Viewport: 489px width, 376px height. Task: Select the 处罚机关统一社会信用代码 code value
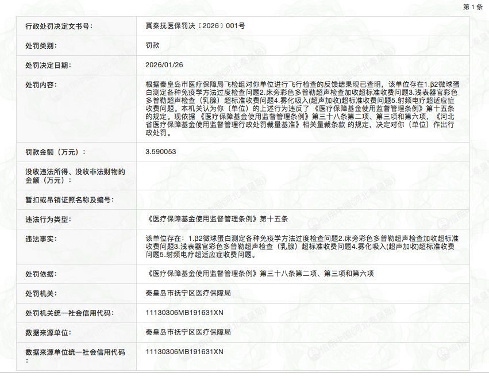[184, 313]
